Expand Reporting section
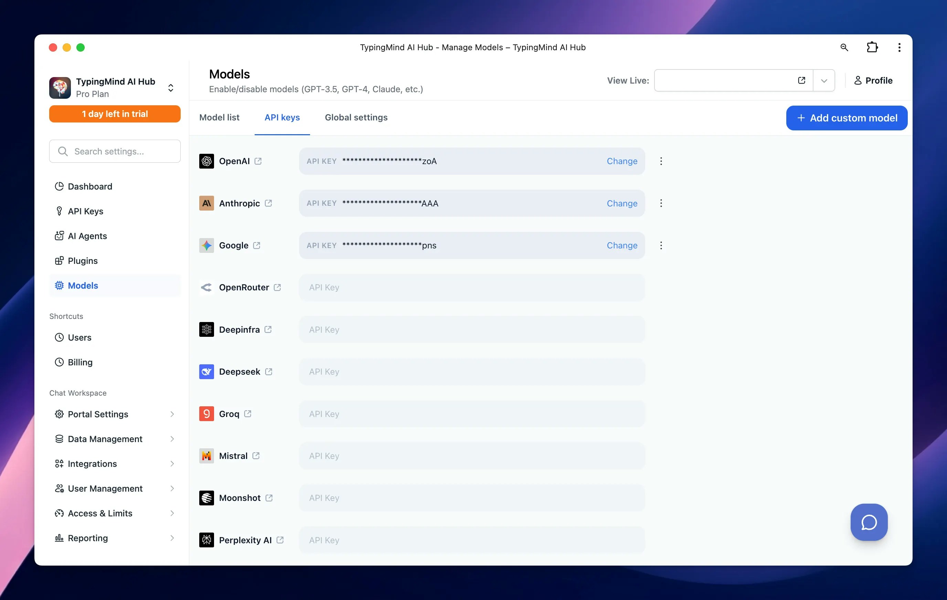The image size is (947, 600). tap(172, 538)
